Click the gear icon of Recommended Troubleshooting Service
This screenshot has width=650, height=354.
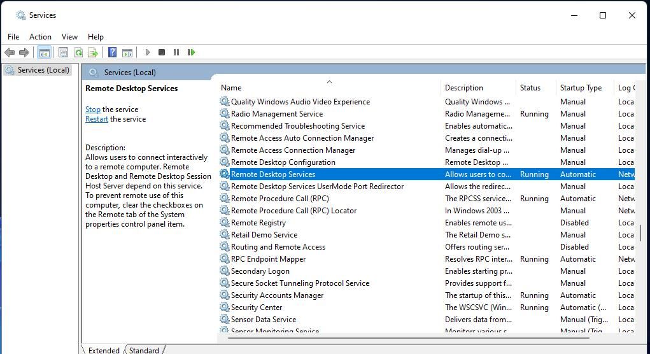[224, 125]
